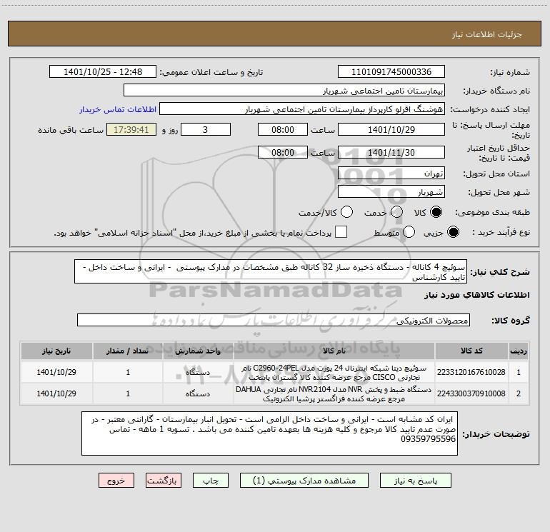Select the کالا radio button
The height and width of the screenshot is (532, 550).
(x=436, y=212)
